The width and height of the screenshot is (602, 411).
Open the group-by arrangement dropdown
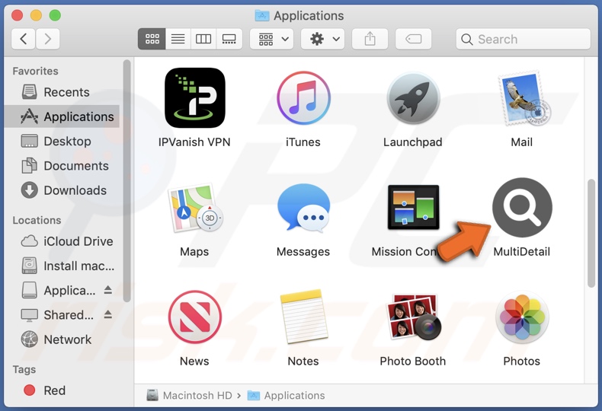tap(274, 39)
